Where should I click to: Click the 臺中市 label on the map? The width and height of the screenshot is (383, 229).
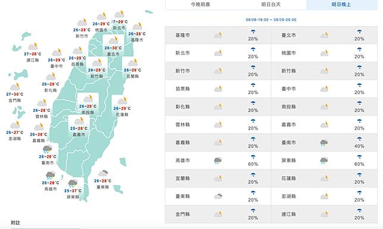click(56, 66)
